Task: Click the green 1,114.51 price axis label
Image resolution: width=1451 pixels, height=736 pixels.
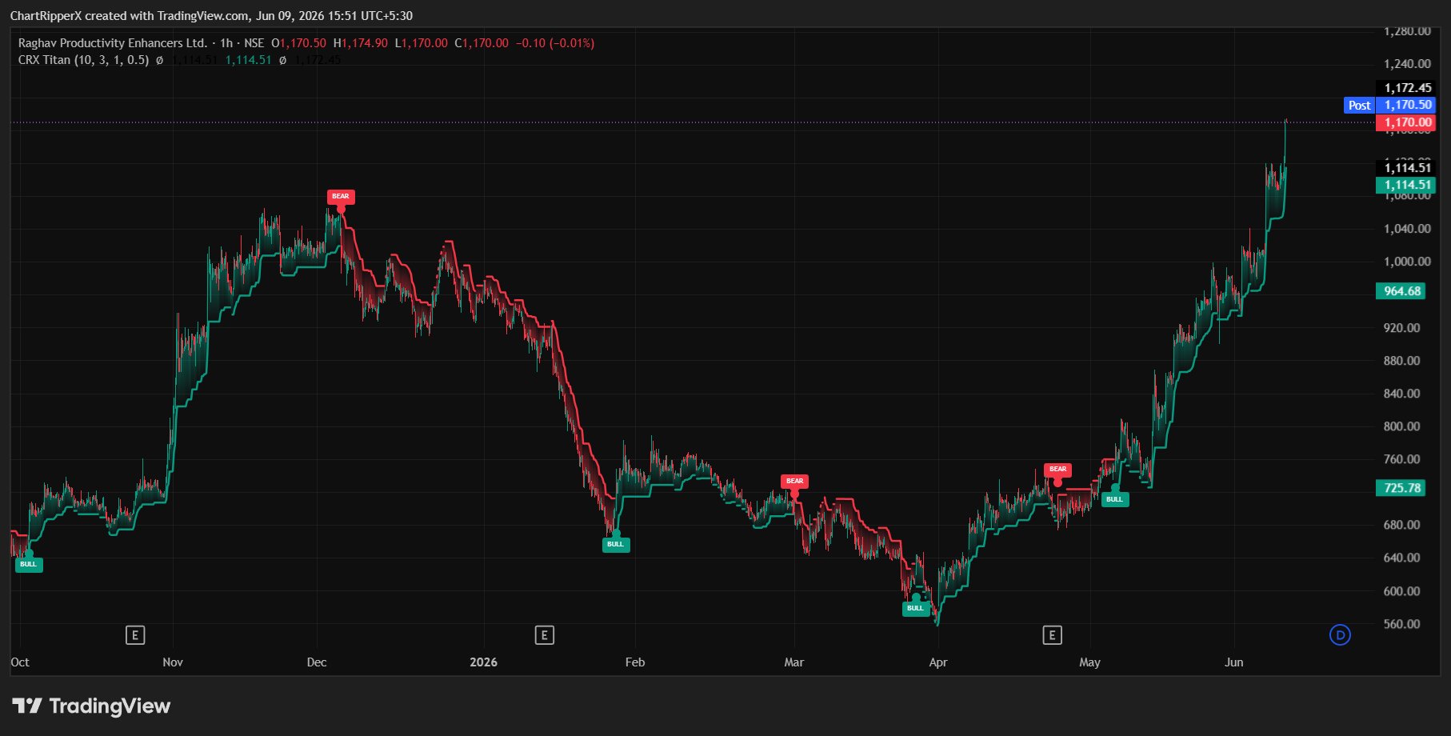Action: (1407, 185)
